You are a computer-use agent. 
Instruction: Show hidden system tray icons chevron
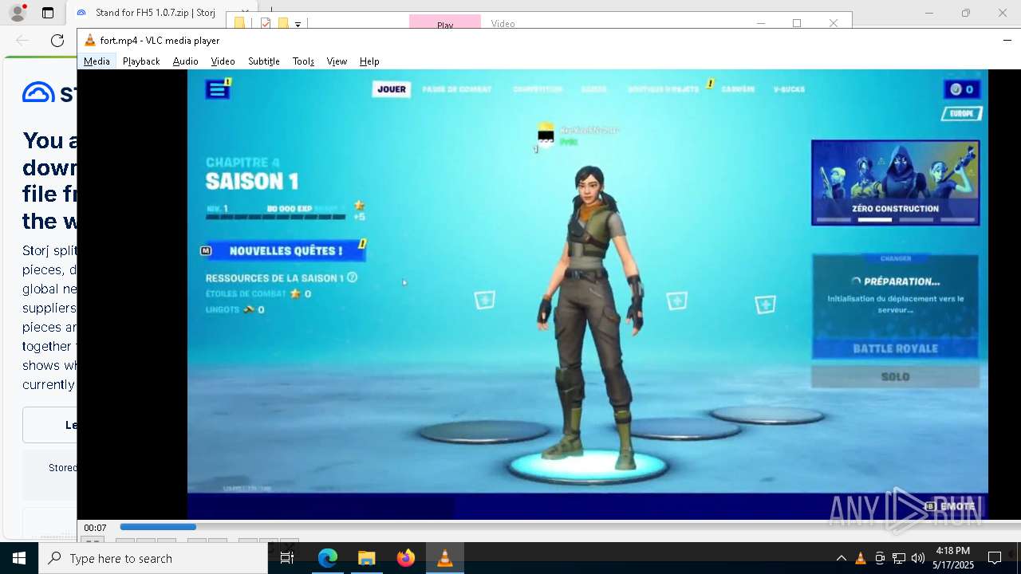841,558
